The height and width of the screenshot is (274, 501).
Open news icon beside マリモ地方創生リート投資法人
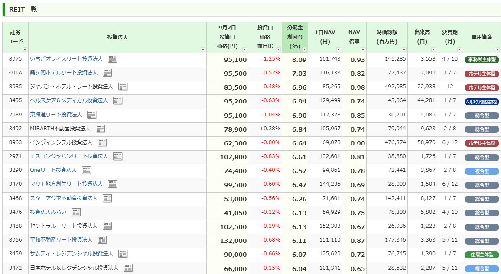[113, 184]
